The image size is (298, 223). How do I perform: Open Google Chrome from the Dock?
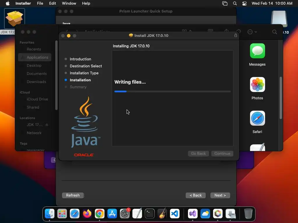(x=100, y=213)
